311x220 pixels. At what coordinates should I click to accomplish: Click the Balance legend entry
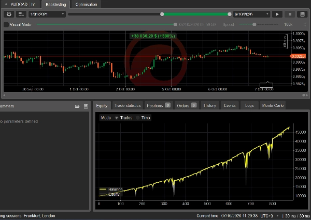(x=111, y=190)
